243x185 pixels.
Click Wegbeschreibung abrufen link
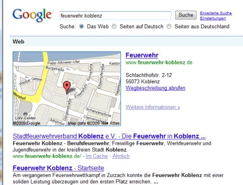tap(155, 88)
